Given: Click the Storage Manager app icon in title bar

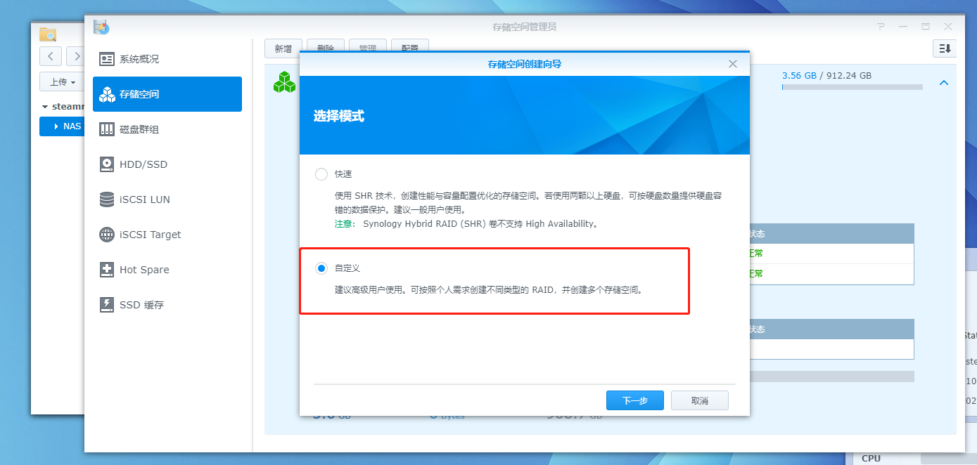Looking at the screenshot, I should pos(102,27).
